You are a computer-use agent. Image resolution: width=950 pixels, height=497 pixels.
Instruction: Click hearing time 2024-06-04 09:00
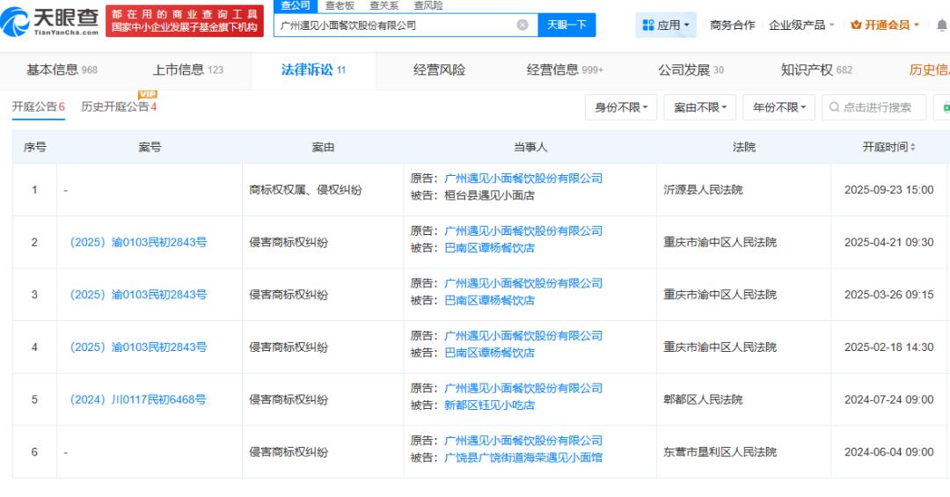click(x=888, y=452)
